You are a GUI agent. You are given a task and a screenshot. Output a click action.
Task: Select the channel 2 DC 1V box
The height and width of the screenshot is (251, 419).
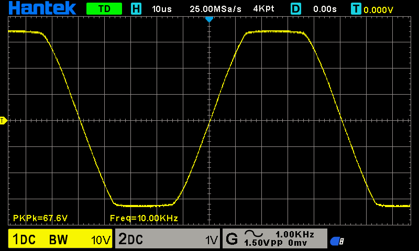tap(168, 238)
